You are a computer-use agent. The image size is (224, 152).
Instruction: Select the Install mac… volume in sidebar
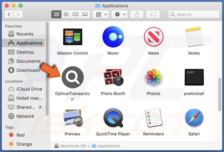pos(23,98)
